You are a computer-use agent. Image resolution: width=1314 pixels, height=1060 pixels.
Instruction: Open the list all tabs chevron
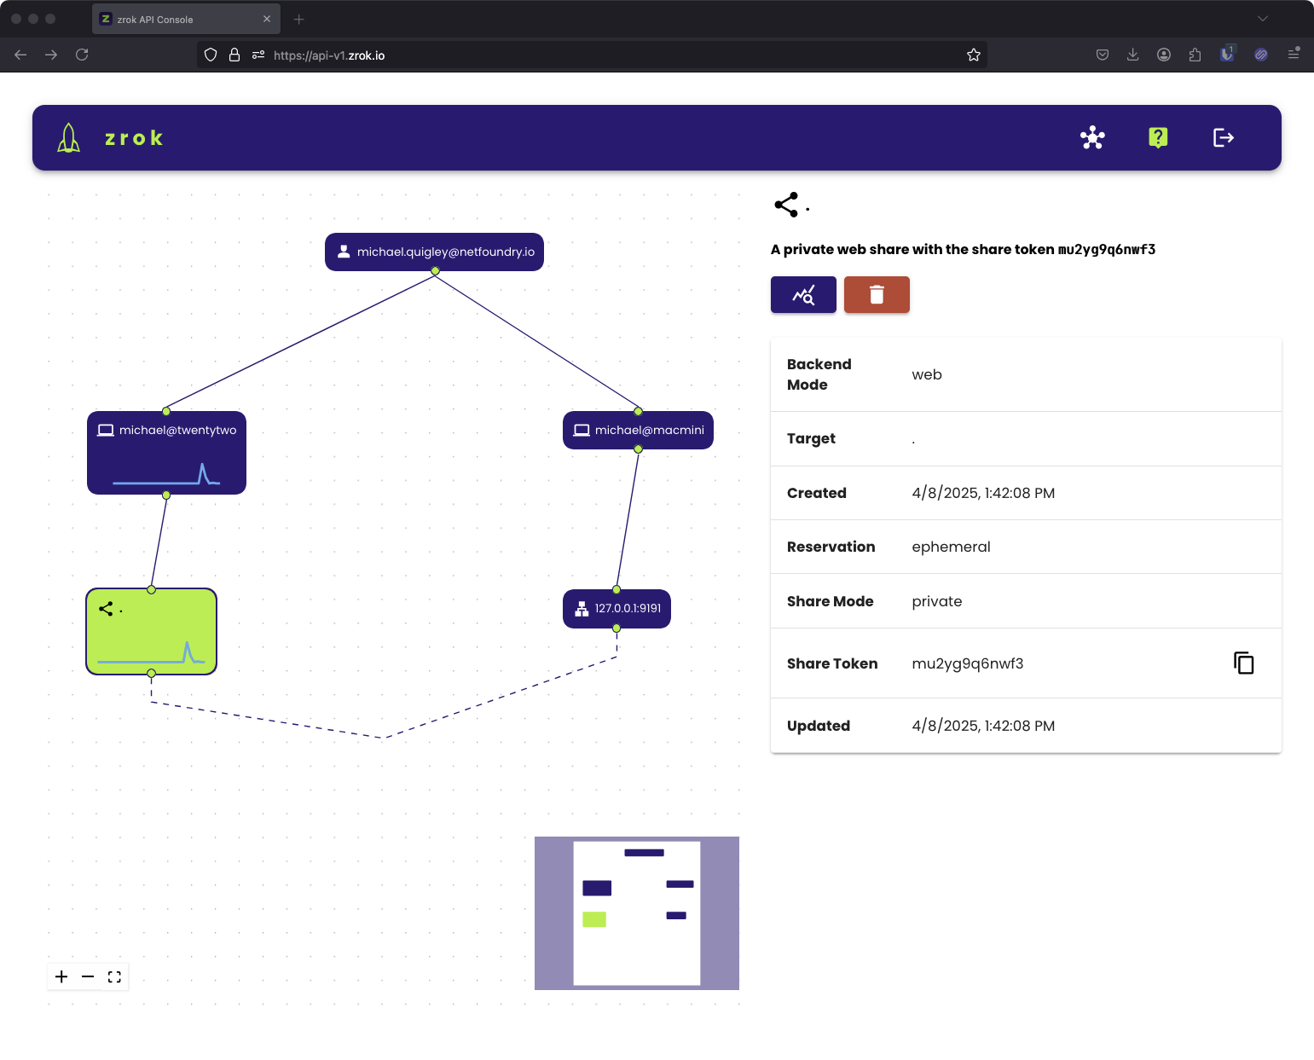1263,19
